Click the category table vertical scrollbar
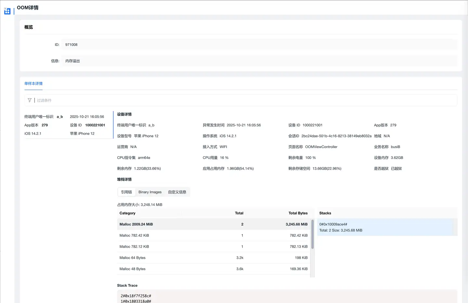The width and height of the screenshot is (468, 303). point(312,234)
